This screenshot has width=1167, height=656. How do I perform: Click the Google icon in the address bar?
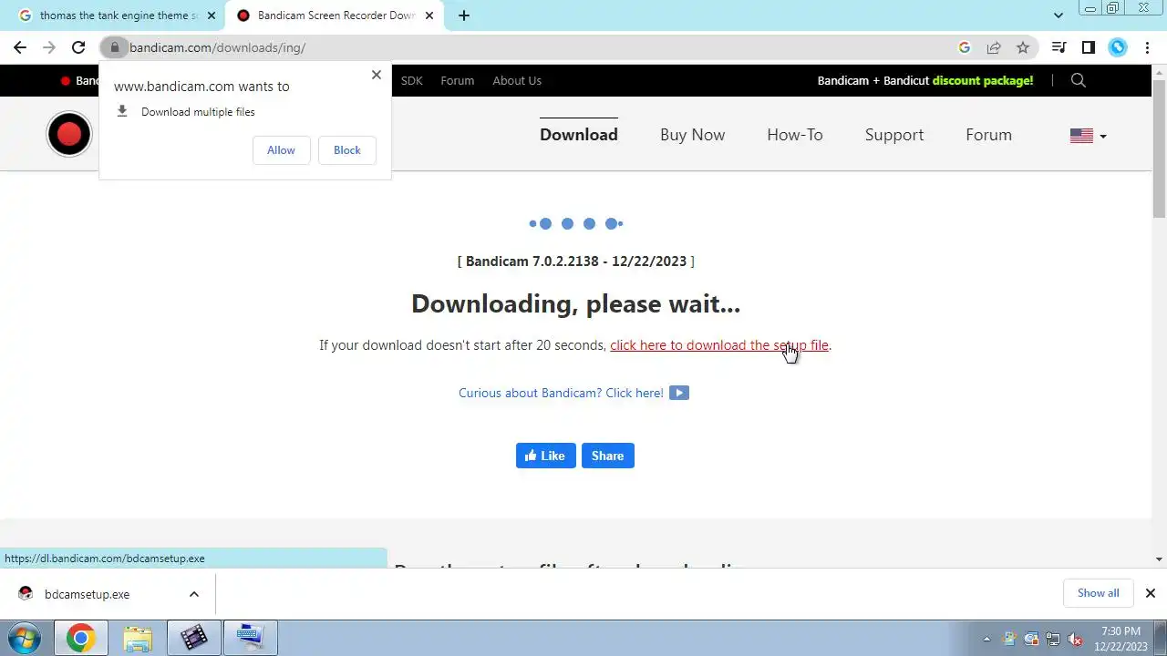(965, 47)
